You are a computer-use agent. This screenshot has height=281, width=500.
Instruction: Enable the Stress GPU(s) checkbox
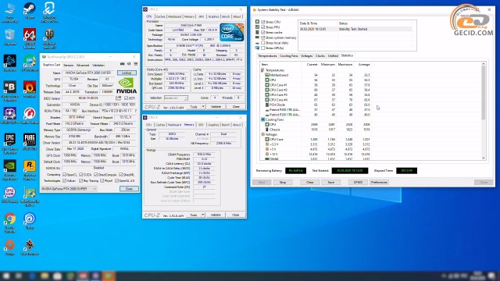pos(263,48)
